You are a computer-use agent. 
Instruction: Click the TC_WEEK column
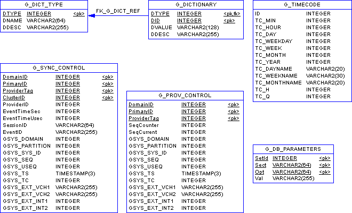268,48
